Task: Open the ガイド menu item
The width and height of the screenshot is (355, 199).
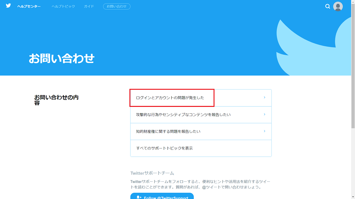Action: point(89,7)
